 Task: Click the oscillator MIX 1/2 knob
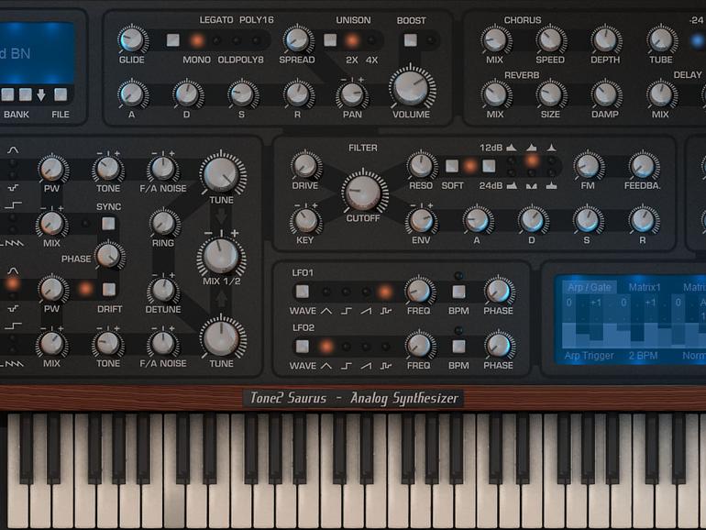[221, 257]
